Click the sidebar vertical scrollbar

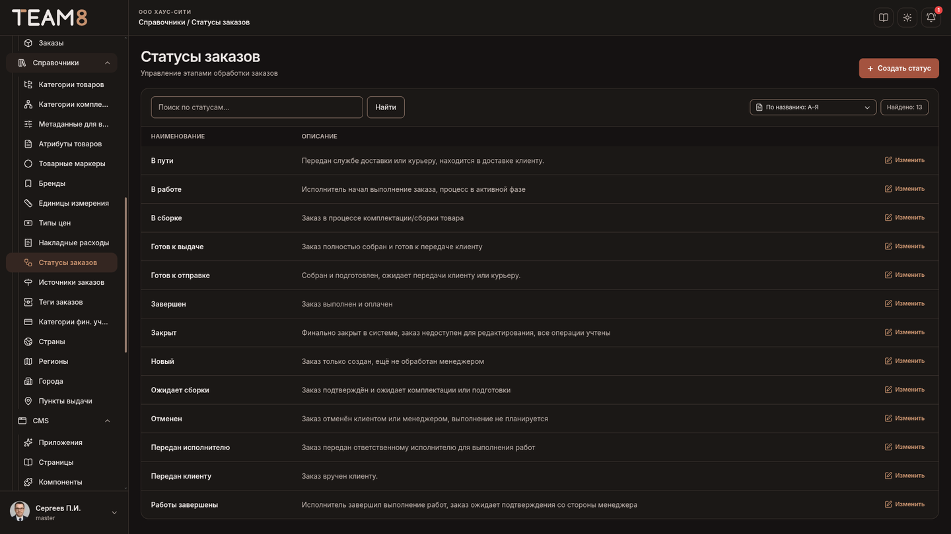[125, 275]
